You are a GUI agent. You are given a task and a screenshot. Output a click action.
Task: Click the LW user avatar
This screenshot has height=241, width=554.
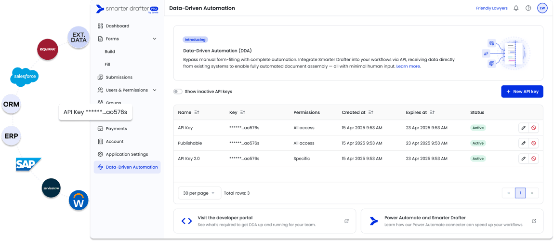pos(542,8)
